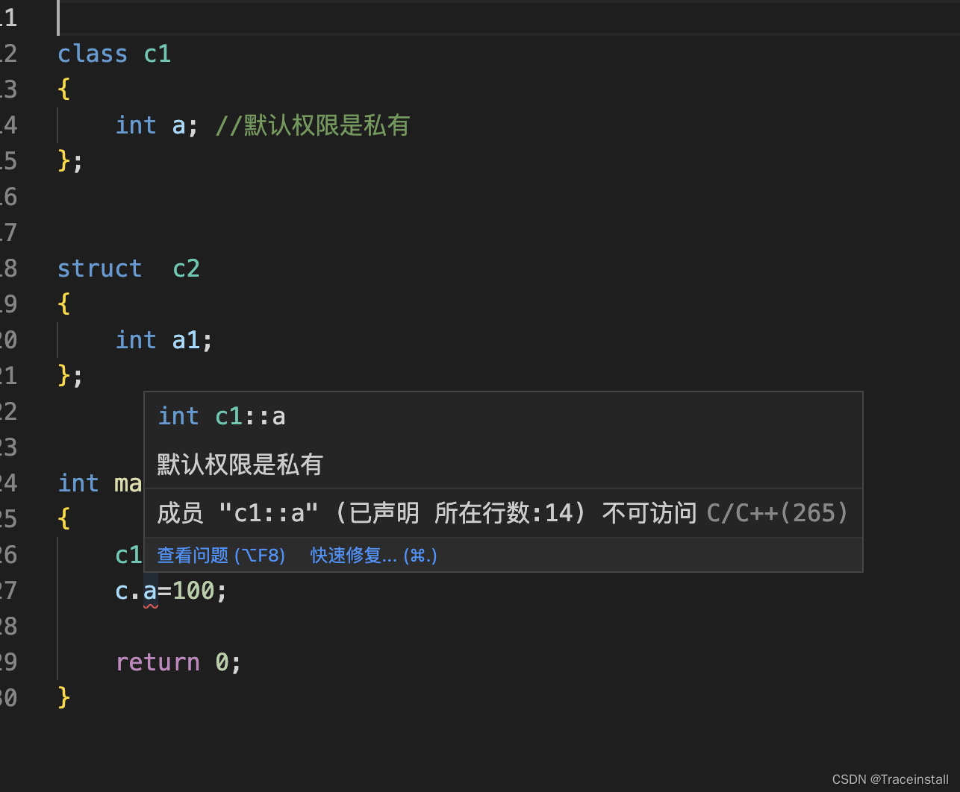Click the C/C++(265) error code
Viewport: 960px width, 792px height.
777,513
